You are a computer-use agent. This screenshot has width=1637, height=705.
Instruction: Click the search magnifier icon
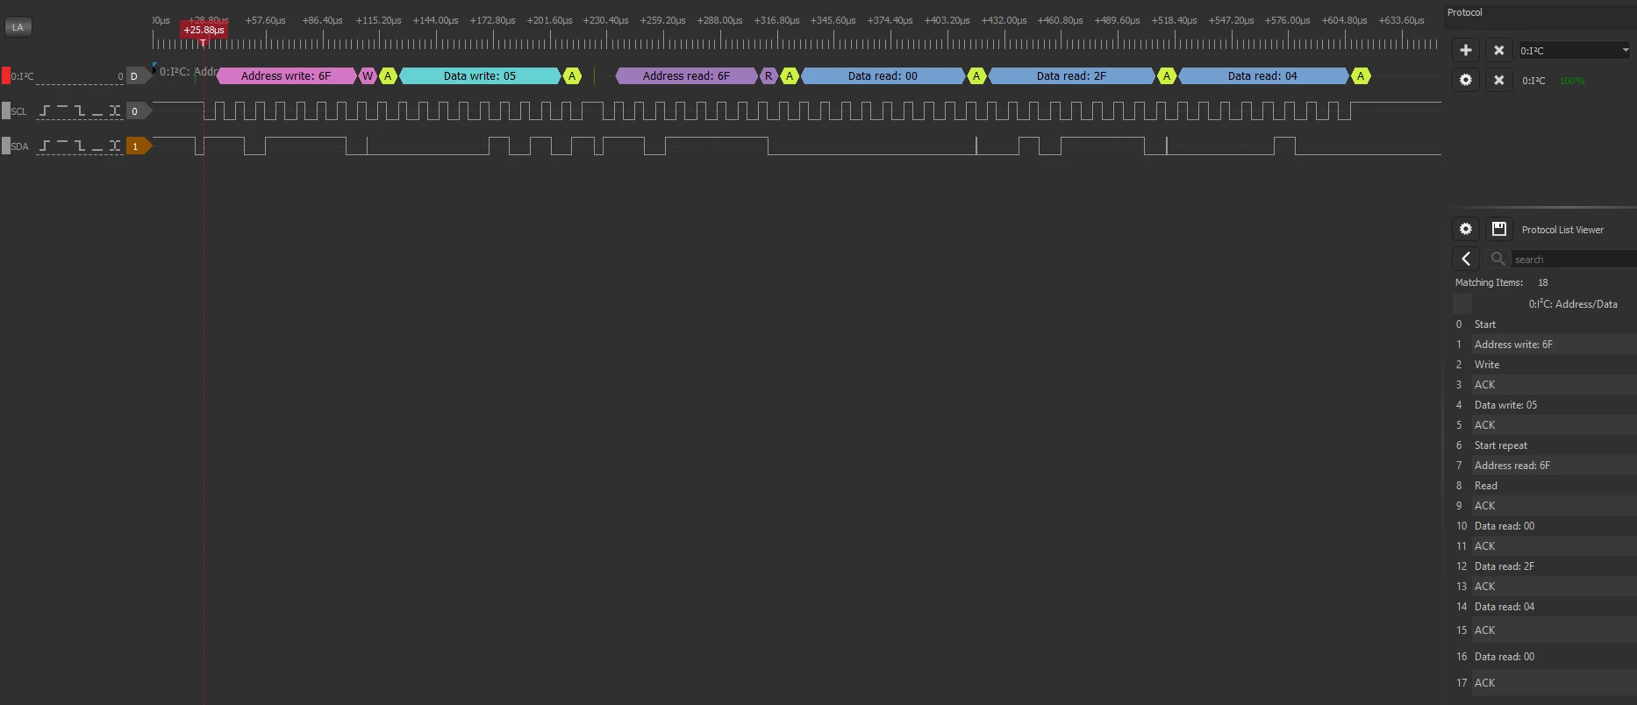tap(1498, 259)
